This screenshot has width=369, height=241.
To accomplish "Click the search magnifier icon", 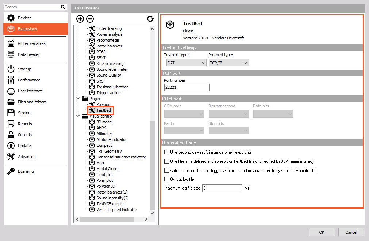I will point(63,7).
